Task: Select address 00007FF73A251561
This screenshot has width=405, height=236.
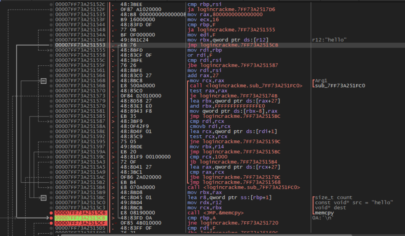Action: pos(81,70)
